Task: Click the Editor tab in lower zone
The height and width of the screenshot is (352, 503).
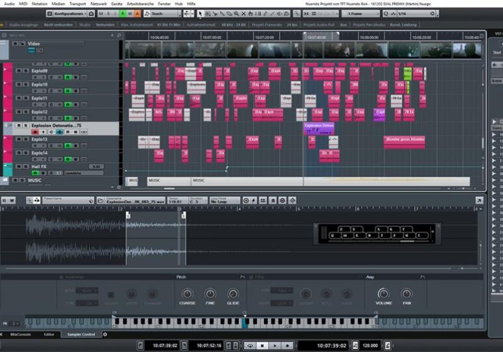Action: [x=49, y=334]
